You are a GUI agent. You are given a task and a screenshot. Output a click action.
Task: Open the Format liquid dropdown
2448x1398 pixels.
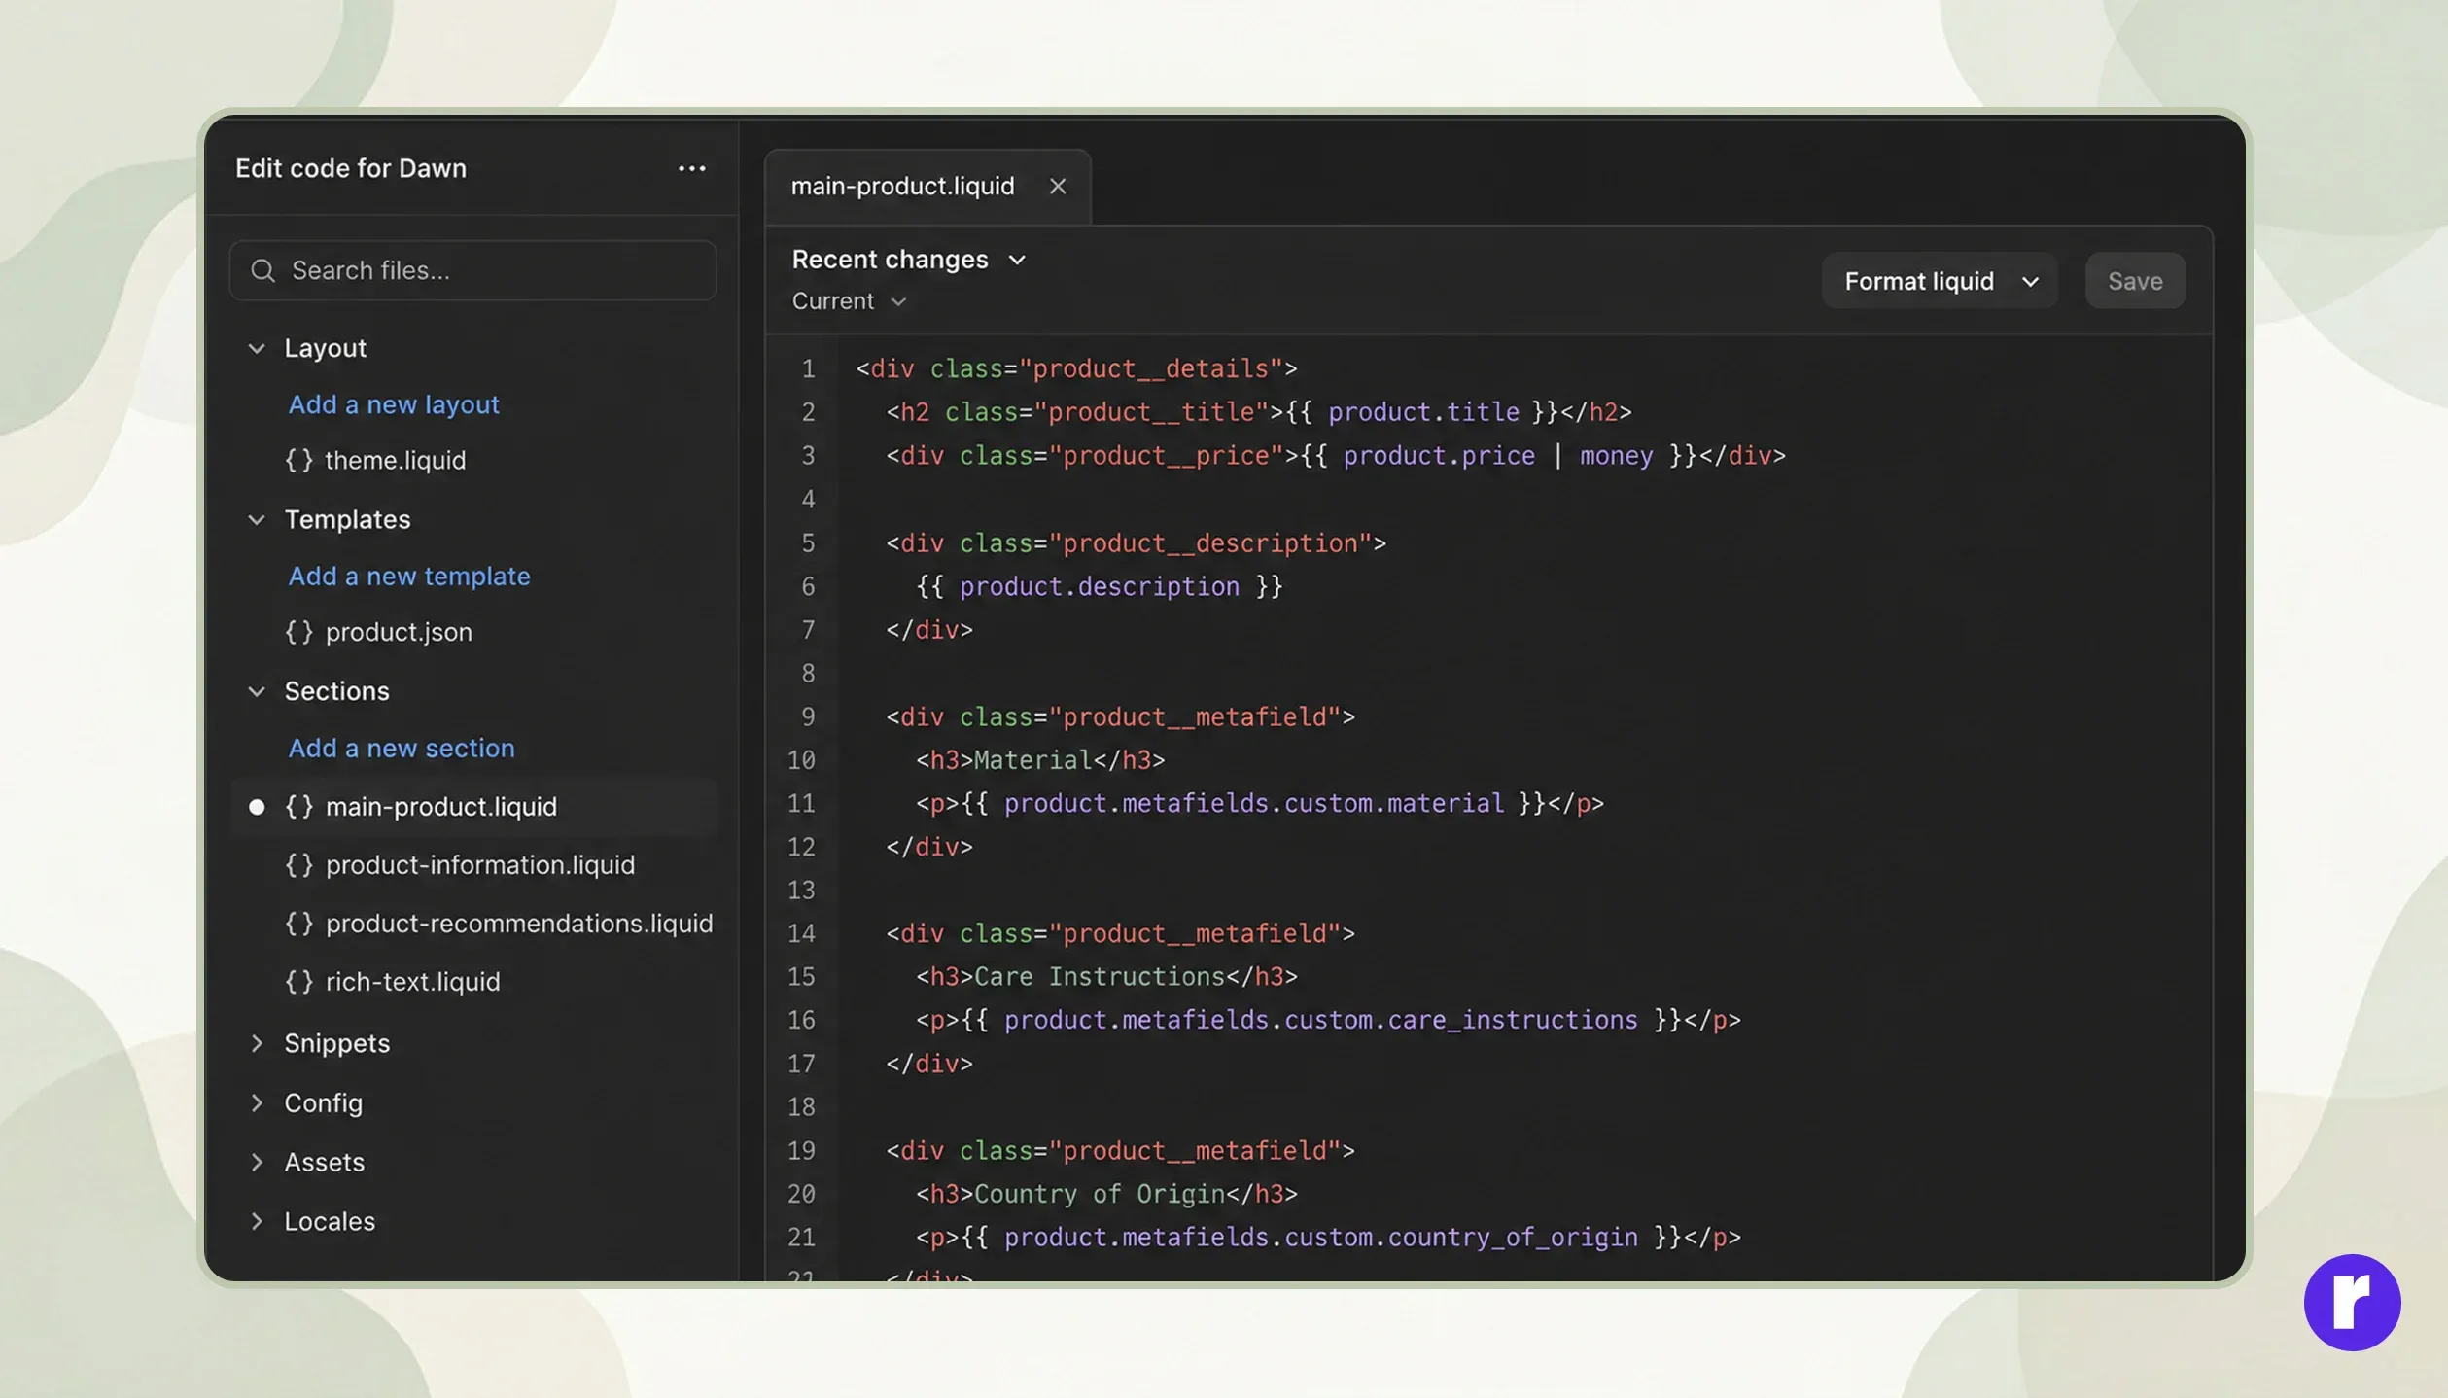(x=1940, y=281)
